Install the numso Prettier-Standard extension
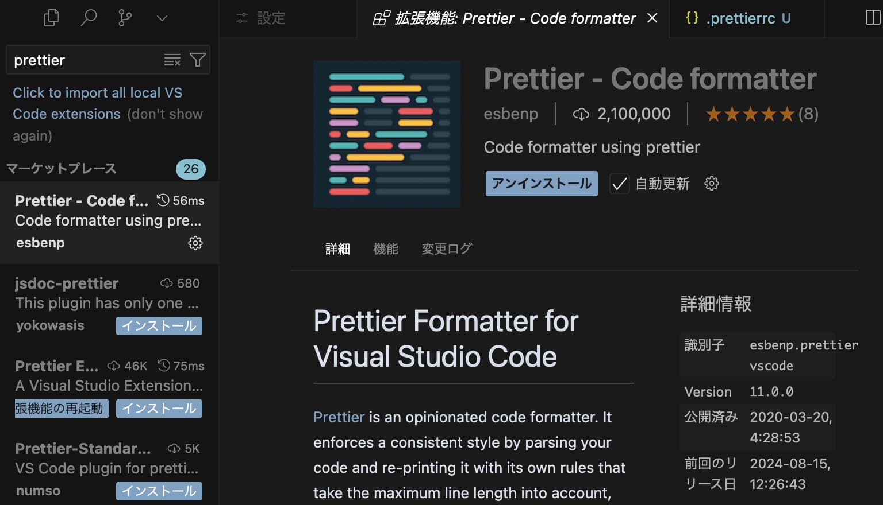883x505 pixels. point(159,491)
